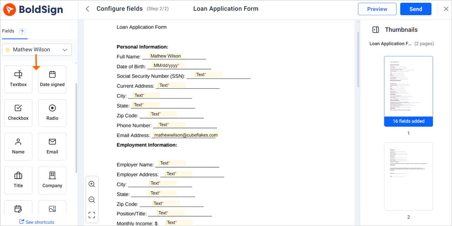
Task: Open the Mathew Wilson signer dropdown
Action: [37, 50]
